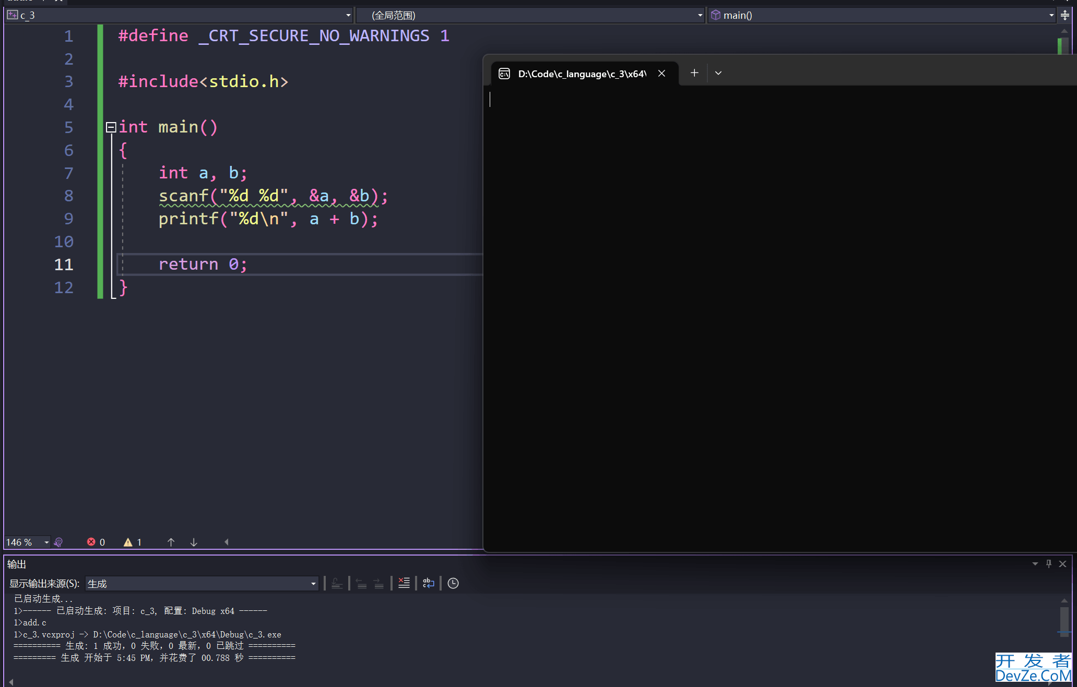Collapse the int main() code block
This screenshot has width=1077, height=687.
coord(111,127)
